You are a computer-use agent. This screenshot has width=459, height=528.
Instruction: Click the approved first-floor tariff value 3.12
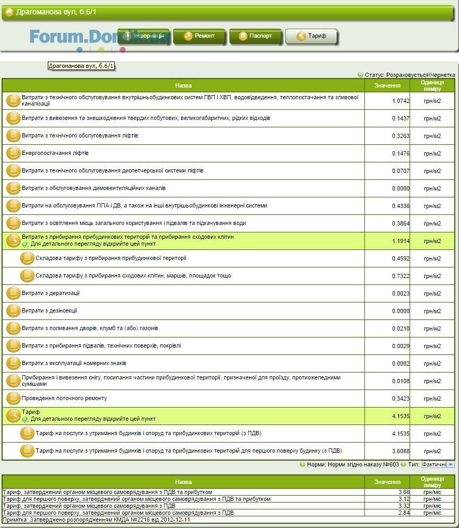[x=404, y=499]
